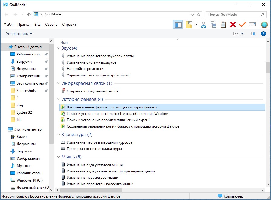This screenshot has width=271, height=200.
Task: Open the address bar history dropdown
Action: click(193, 15)
